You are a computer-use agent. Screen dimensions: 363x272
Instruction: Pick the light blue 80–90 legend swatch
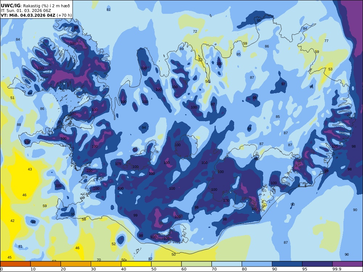tap(257, 264)
